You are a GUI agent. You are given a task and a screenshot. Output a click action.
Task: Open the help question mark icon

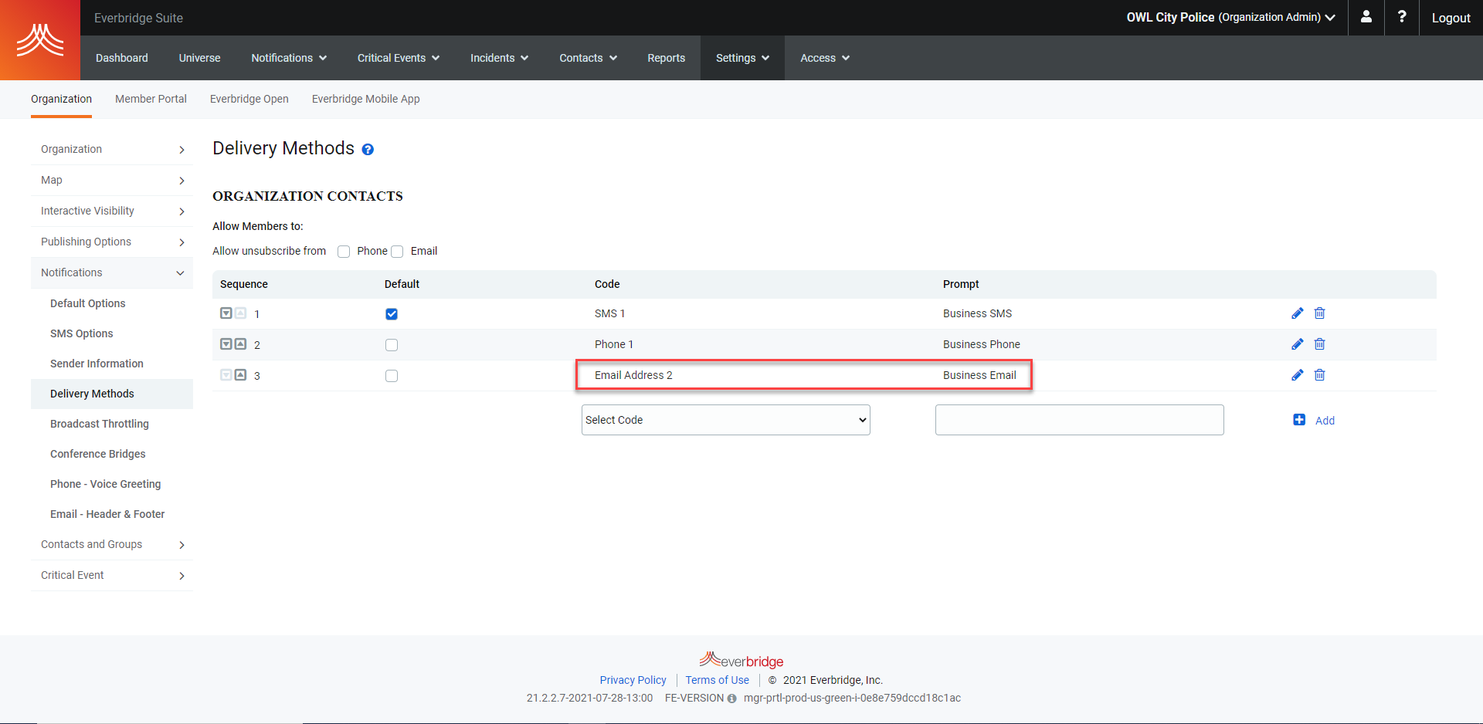coord(1402,17)
